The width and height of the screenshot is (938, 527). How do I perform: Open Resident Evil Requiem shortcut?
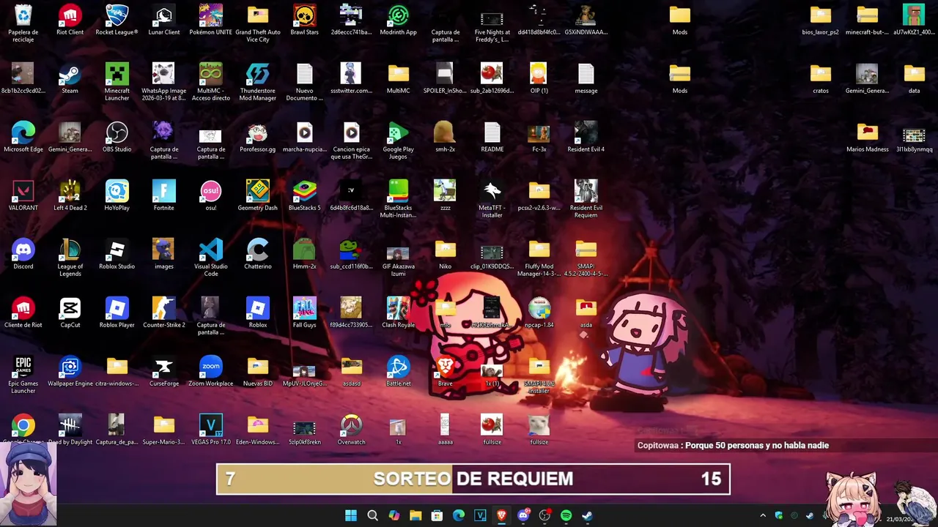[x=586, y=198]
